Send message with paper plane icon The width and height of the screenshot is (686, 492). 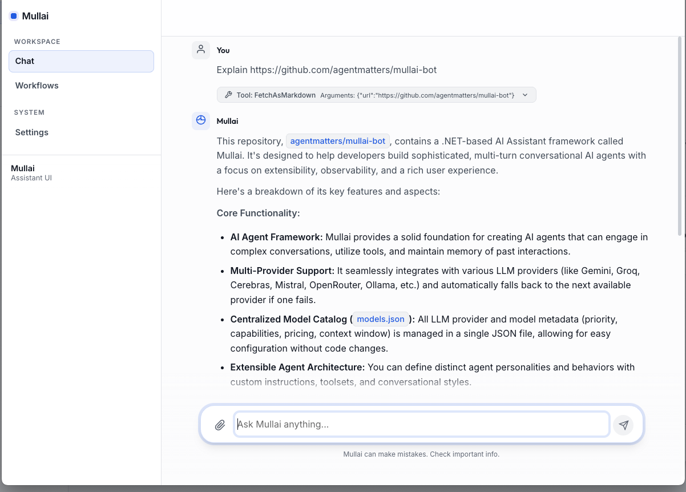click(624, 425)
